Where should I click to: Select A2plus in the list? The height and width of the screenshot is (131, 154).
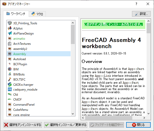tap(39, 28)
